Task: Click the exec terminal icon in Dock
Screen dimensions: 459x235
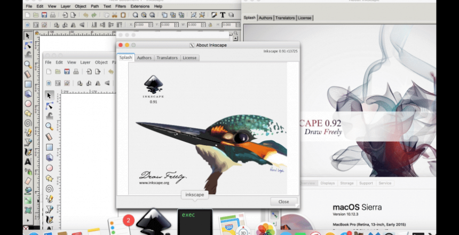Action: coord(195,222)
